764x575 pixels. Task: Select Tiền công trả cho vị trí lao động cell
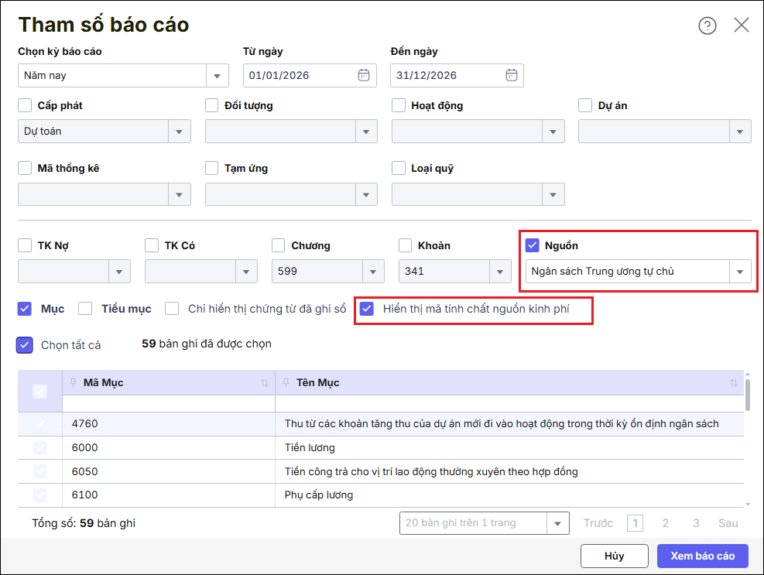click(509, 472)
